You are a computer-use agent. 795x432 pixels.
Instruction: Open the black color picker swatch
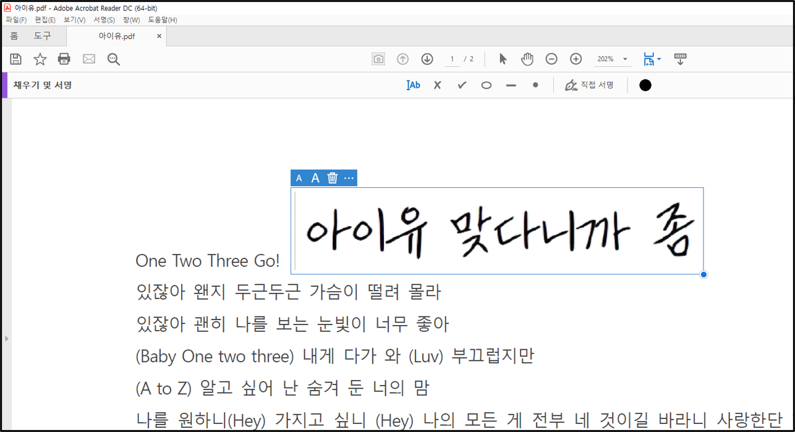pyautogui.click(x=645, y=85)
